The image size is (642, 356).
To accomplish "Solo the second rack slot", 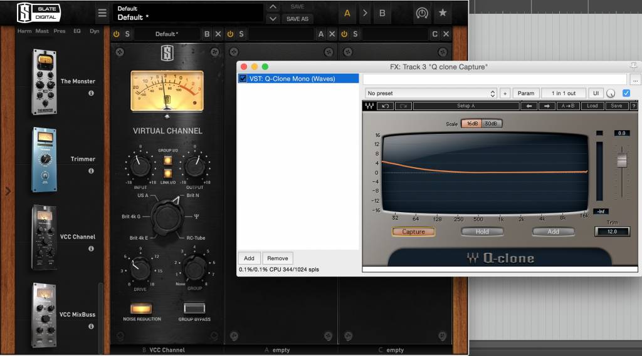I will click(241, 34).
